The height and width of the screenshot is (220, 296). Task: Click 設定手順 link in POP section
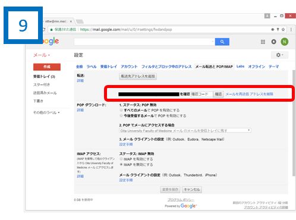(126, 144)
